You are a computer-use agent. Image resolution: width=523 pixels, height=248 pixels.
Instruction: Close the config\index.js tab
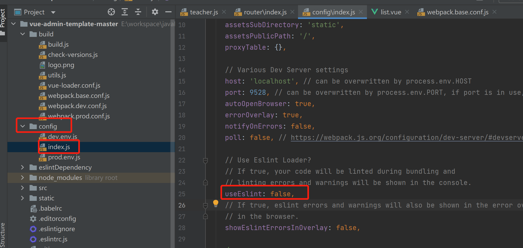point(361,12)
